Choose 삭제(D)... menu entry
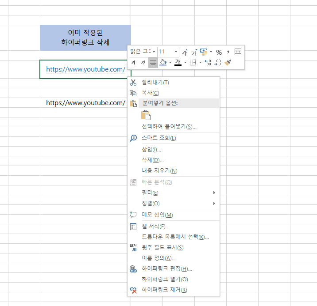The height and width of the screenshot is (306, 317). click(174, 160)
